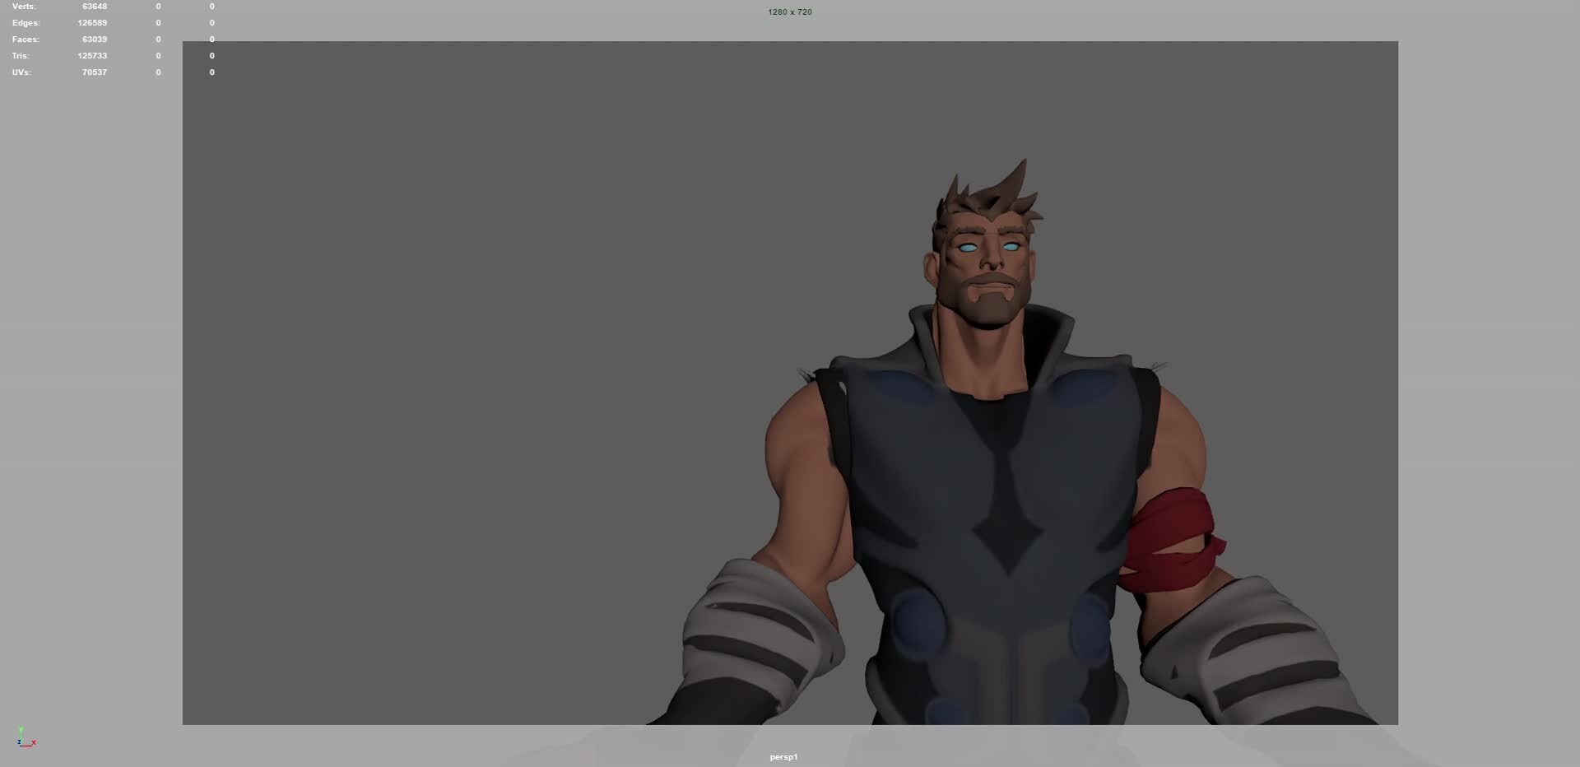The height and width of the screenshot is (767, 1580).
Task: Click the 1280 x 720 resolution label
Action: [788, 12]
